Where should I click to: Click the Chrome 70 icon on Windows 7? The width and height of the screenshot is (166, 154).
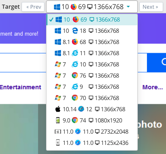pyautogui.click(x=75, y=98)
